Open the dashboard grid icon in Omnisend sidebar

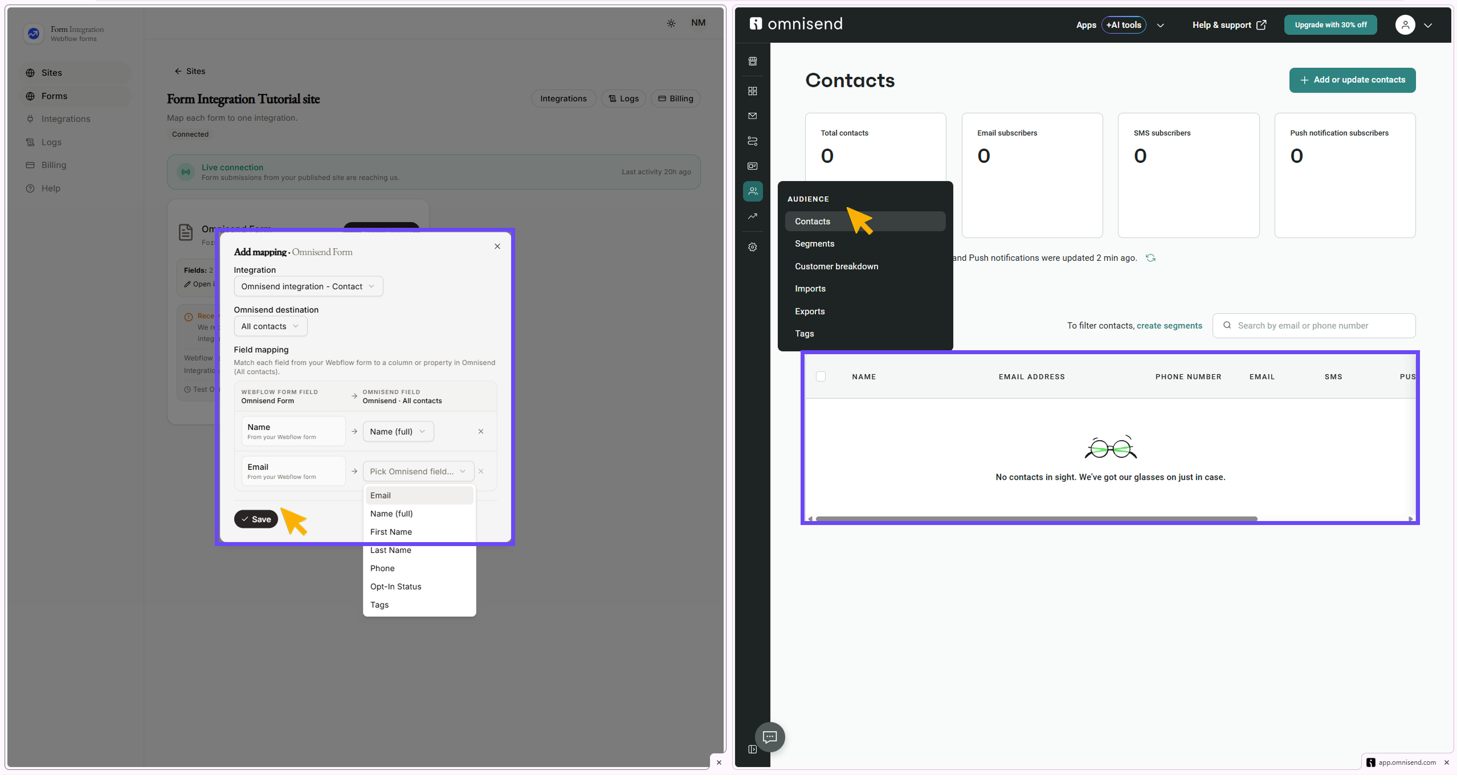coord(752,91)
